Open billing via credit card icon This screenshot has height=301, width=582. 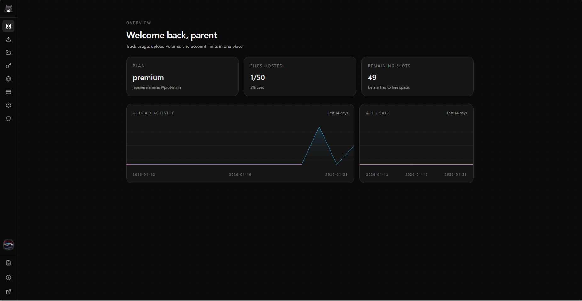pyautogui.click(x=8, y=92)
